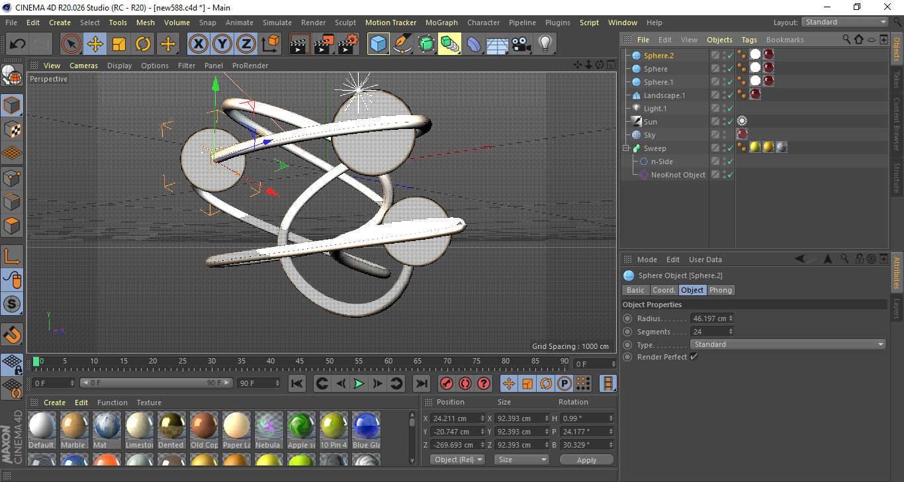Open viewport Cameras menu
This screenshot has height=482, width=904.
83,66
